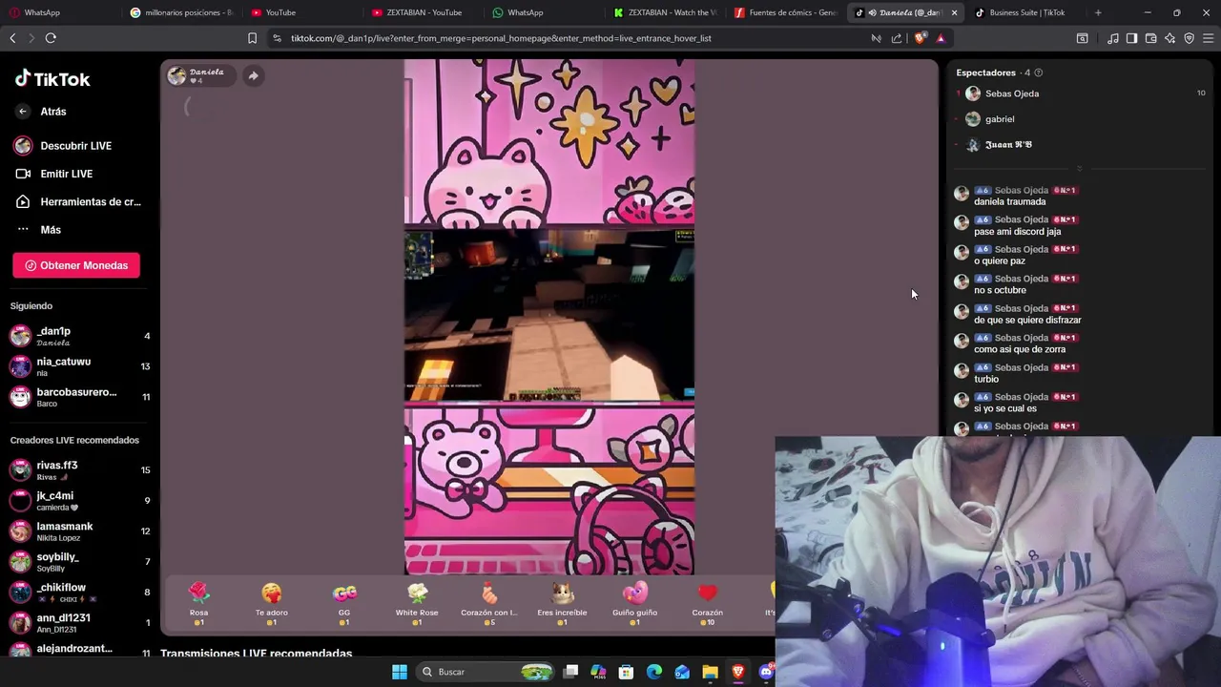The image size is (1221, 687).
Task: Open browser hamburger menu
Action: tap(1209, 38)
